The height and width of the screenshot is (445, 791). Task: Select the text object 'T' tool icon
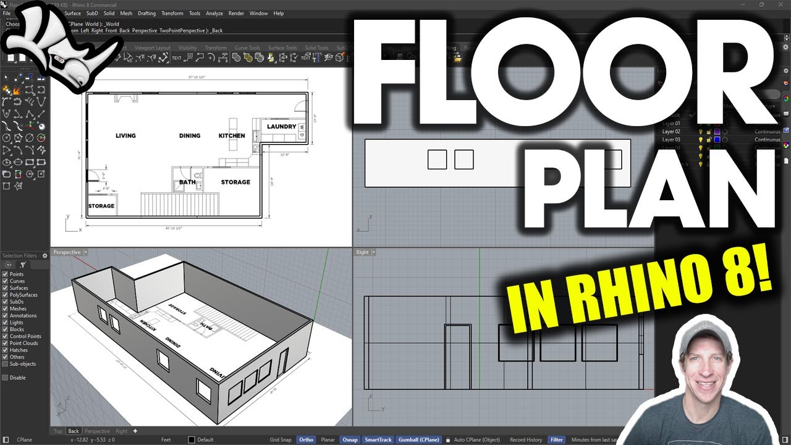(317, 57)
